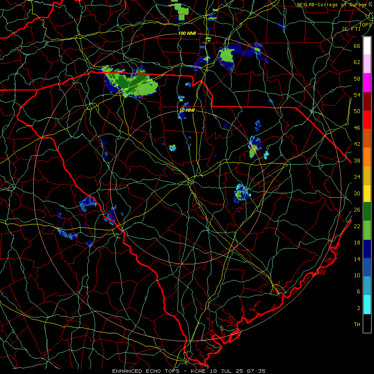Click the '42' legend value
This screenshot has width=374, height=374.
(357, 144)
